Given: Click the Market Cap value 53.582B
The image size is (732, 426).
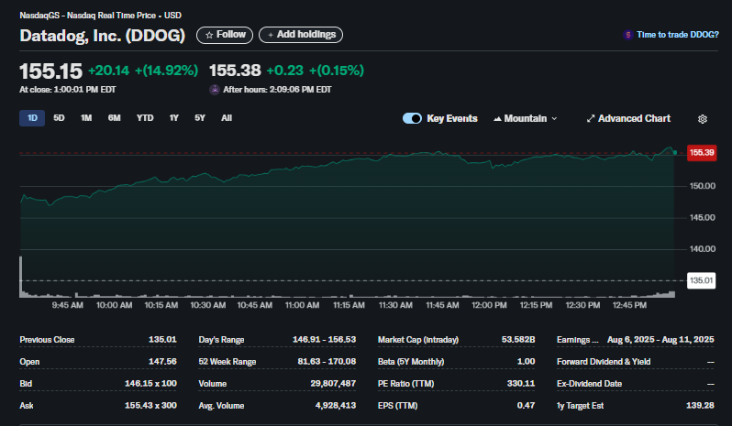Looking at the screenshot, I should (518, 340).
